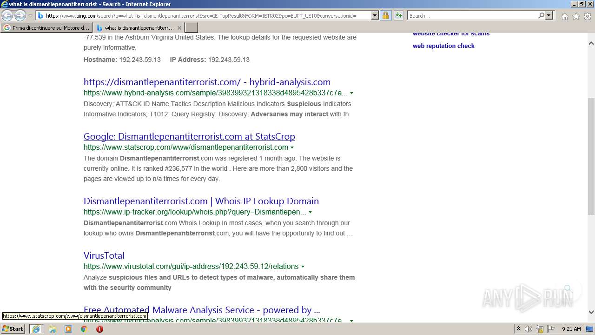Expand the hybrid-analysis.com result URL arrow

(x=351, y=93)
